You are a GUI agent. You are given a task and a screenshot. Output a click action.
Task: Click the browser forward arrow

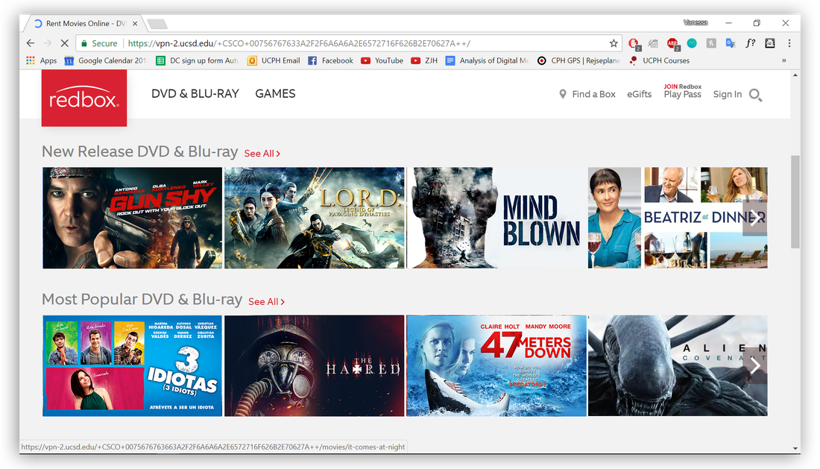coord(48,43)
